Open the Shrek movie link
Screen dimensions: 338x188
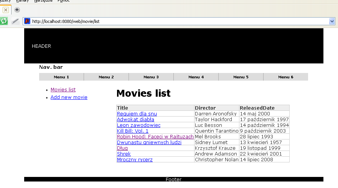coord(124,154)
